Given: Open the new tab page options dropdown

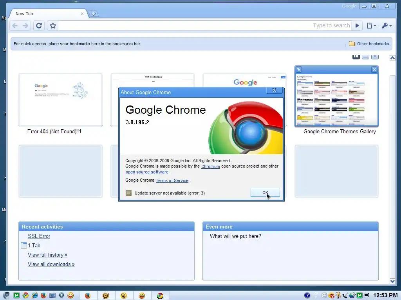Looking at the screenshot, I should [375, 57].
